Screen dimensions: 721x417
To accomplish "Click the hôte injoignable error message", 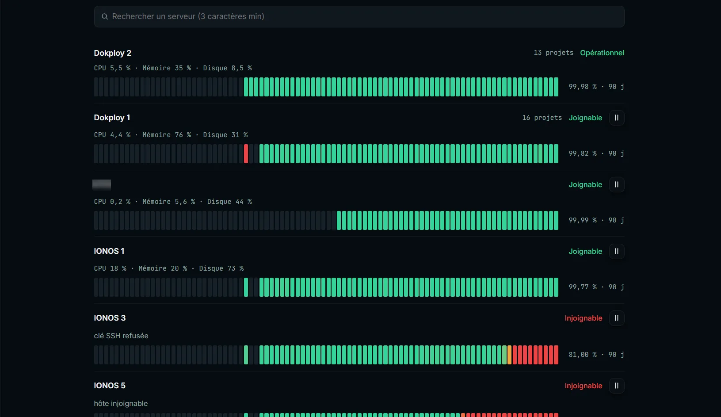I will (121, 403).
